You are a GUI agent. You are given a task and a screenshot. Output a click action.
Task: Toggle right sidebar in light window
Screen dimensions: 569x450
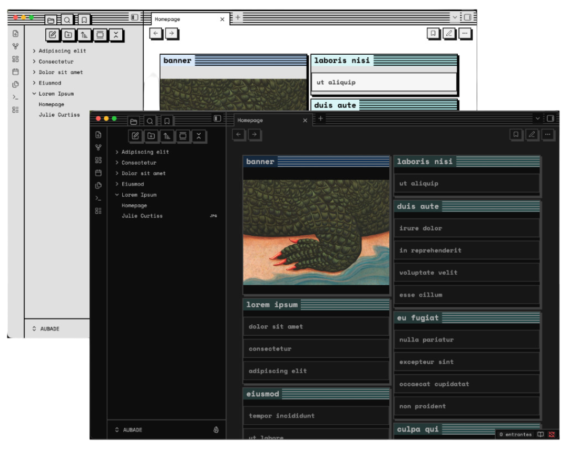(467, 17)
